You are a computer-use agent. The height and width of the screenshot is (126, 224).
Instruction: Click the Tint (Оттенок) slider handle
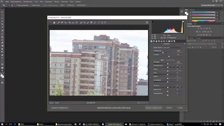click(169, 56)
